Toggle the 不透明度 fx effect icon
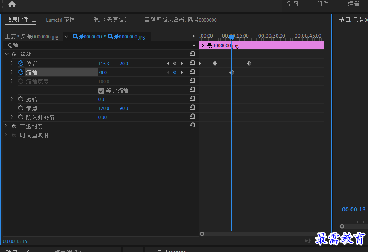The height and width of the screenshot is (252, 368). pyautogui.click(x=14, y=126)
